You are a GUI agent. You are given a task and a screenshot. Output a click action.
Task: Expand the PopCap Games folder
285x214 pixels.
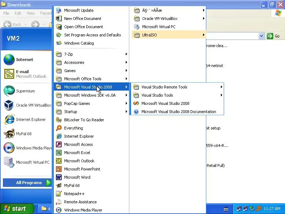92,103
